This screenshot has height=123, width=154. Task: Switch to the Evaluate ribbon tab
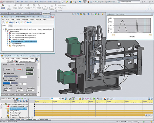tap(26, 14)
